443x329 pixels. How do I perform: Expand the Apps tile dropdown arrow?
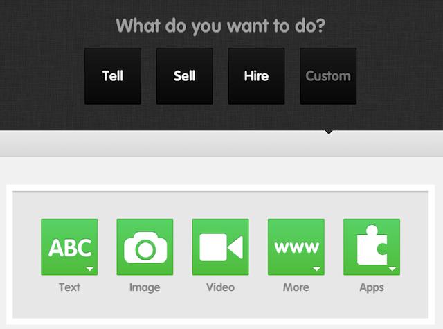392,269
